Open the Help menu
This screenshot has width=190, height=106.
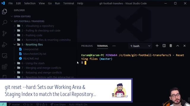point(80,3)
